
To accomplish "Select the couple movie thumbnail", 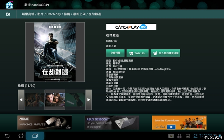I will click(x=55, y=100).
